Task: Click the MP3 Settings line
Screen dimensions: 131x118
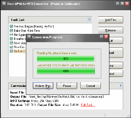Action: coord(35,101)
